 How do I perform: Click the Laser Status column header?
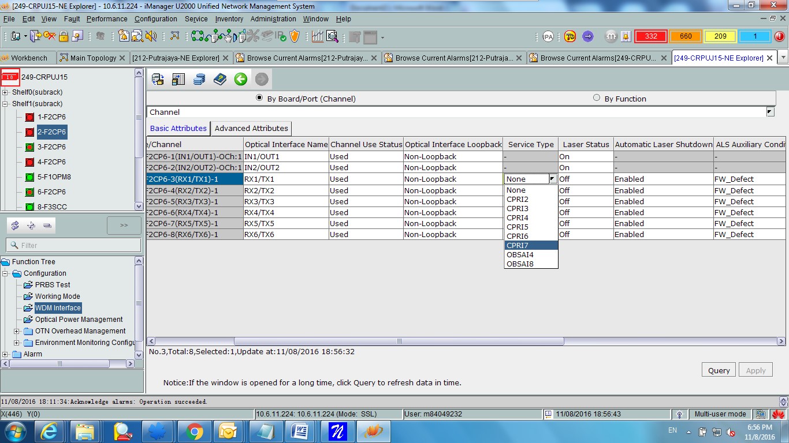point(586,144)
